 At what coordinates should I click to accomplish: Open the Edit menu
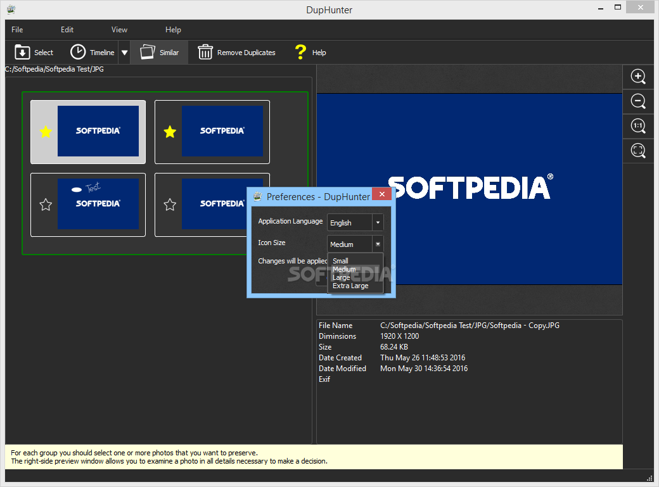[67, 30]
